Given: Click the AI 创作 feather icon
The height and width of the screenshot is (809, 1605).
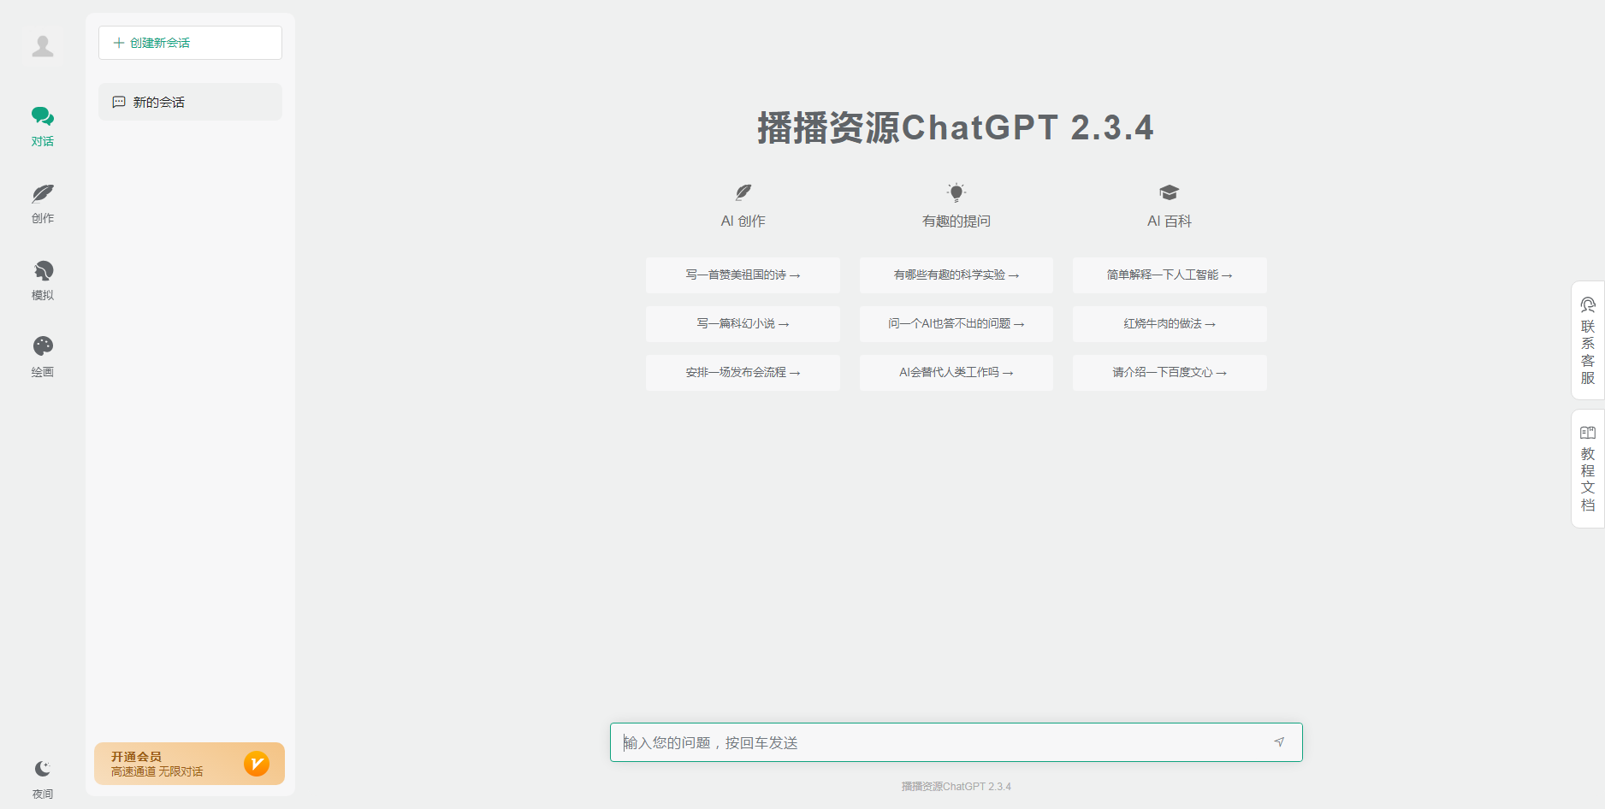Looking at the screenshot, I should click(x=743, y=192).
